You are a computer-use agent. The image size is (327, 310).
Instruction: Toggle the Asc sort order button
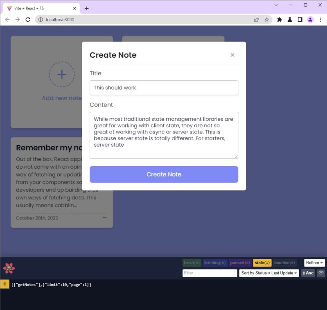click(308, 273)
